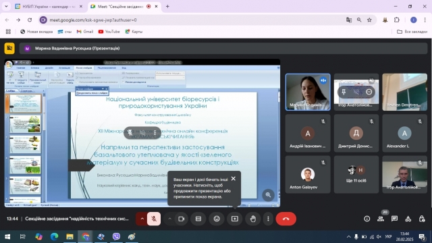Screen dimensions: 432x243
Task: Click the present screen button
Action: tap(235, 219)
